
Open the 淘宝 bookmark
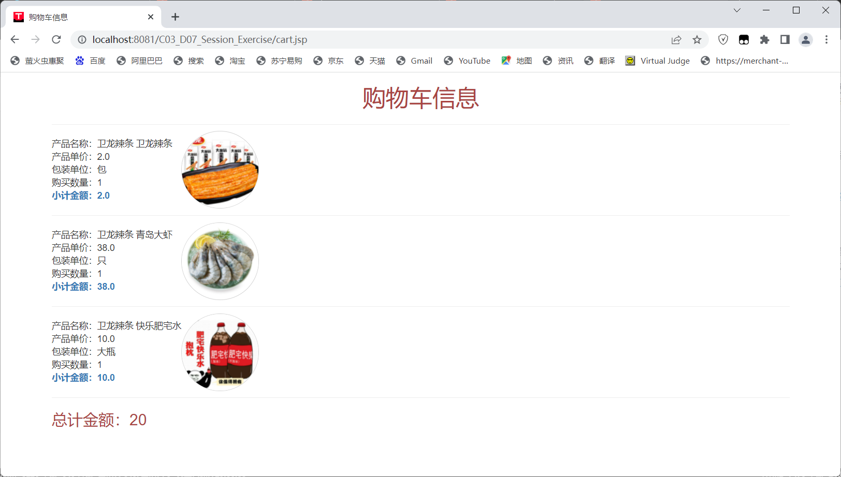coord(230,61)
